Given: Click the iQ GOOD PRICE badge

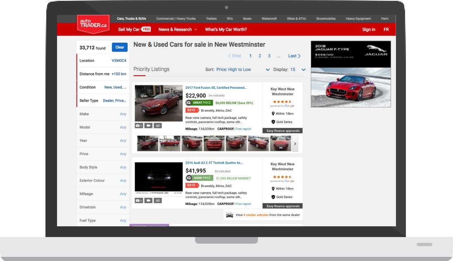Looking at the screenshot, I should [x=199, y=178].
